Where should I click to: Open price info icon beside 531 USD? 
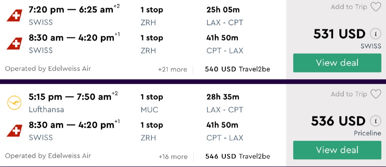[374, 34]
